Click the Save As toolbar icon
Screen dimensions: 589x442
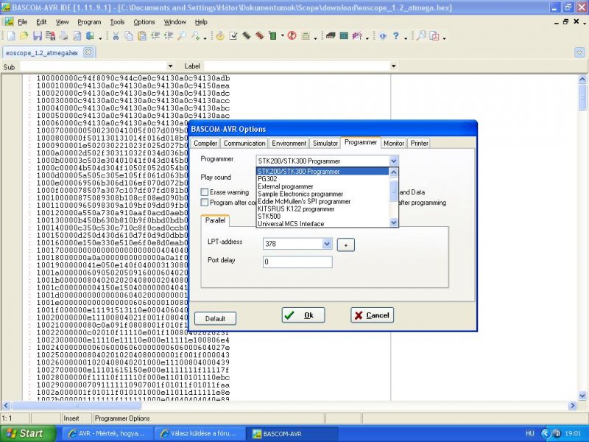point(50,36)
